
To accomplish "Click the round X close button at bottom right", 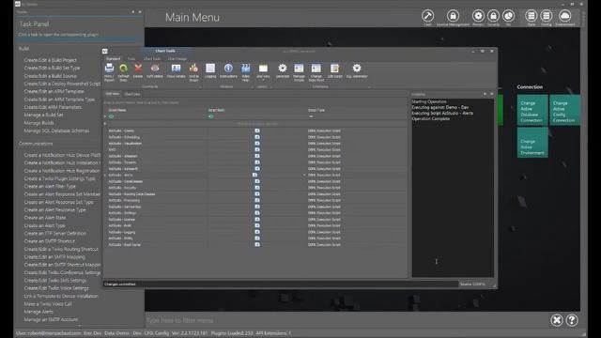I will coord(557,320).
